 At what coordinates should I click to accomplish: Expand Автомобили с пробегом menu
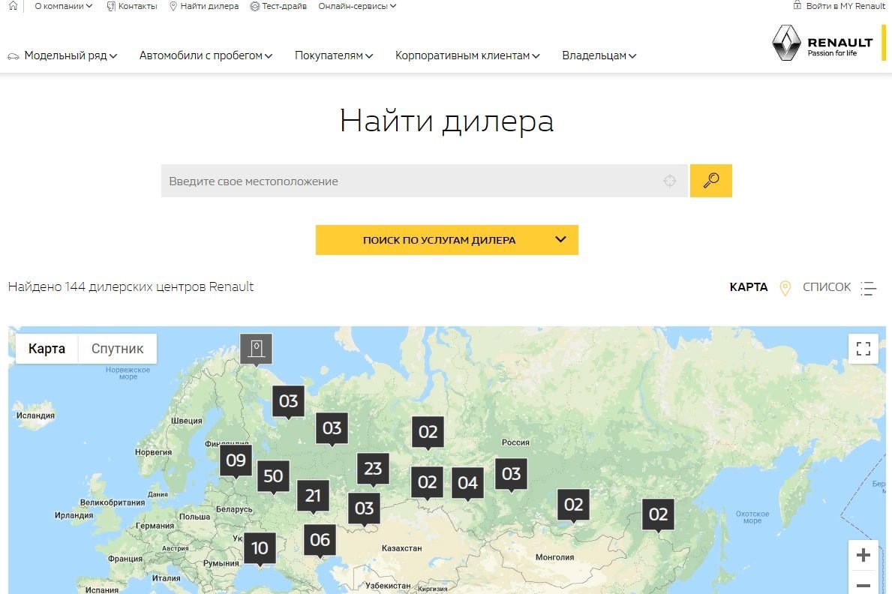coord(206,55)
